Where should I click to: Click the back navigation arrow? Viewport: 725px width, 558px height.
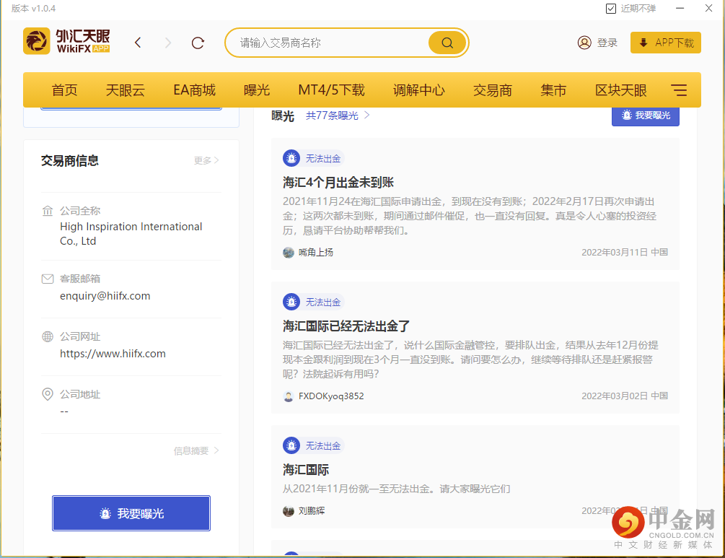(138, 42)
